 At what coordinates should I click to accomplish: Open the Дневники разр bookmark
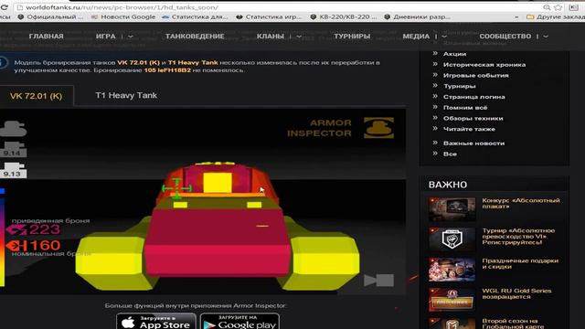tap(417, 16)
